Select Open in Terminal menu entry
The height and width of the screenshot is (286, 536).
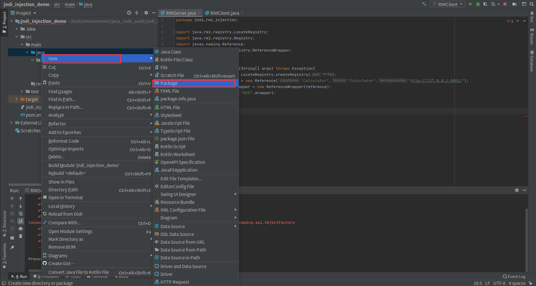pos(98,197)
